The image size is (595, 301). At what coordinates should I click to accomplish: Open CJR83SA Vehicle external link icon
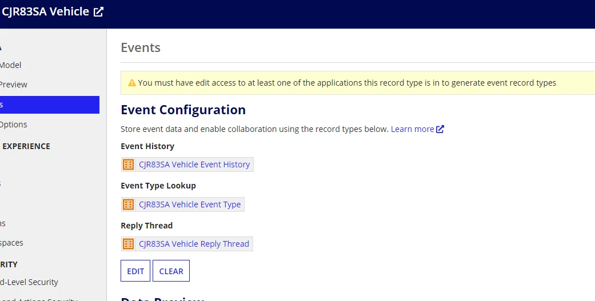point(98,12)
